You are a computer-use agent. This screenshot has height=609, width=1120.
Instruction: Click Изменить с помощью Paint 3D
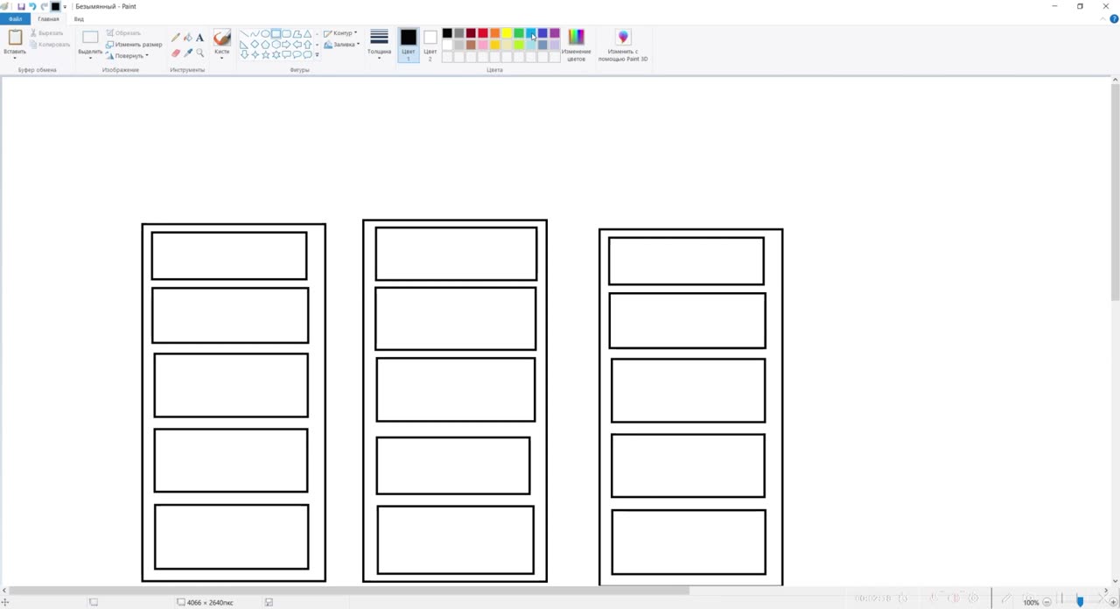tap(623, 45)
